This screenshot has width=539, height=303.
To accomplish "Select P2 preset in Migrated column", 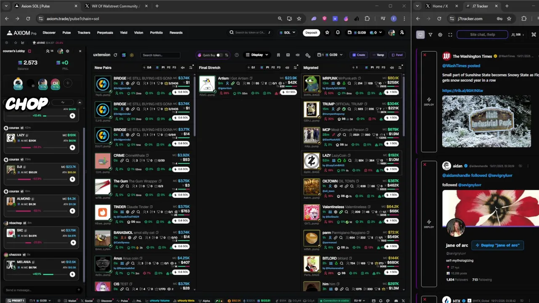I will 378,67.
